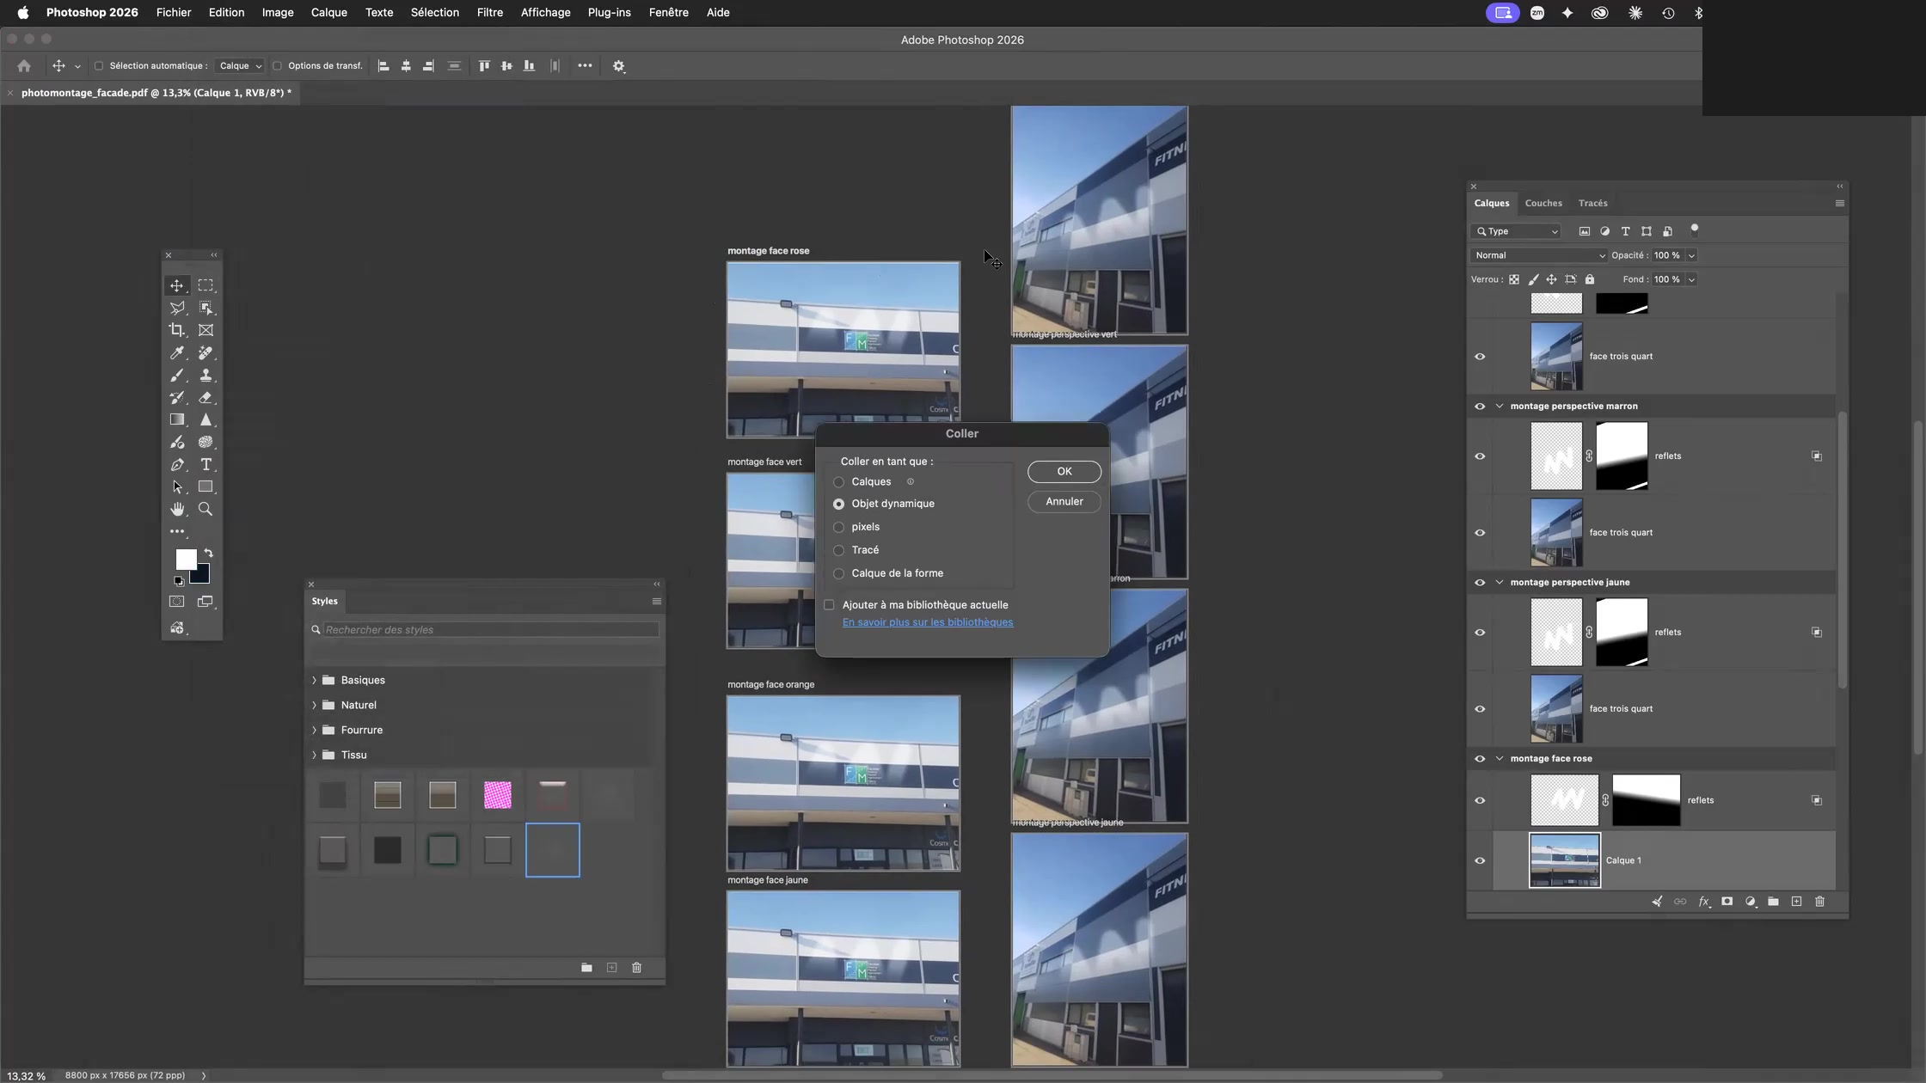Hide the montage face rose group
Viewport: 1926px width, 1083px height.
pyautogui.click(x=1480, y=758)
